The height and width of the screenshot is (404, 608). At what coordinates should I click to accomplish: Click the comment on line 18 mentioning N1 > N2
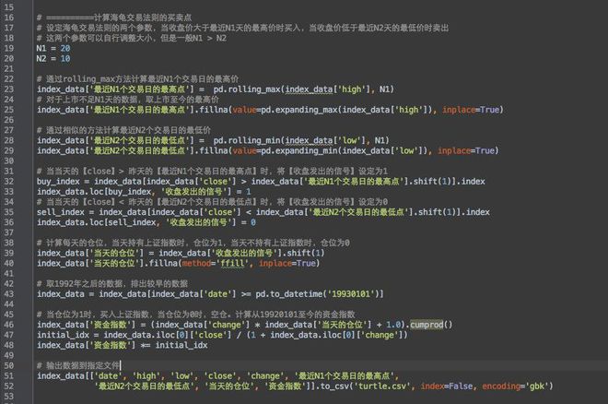(132, 38)
